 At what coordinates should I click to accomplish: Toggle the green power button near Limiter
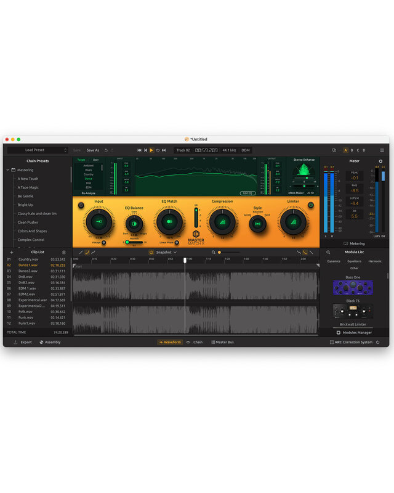tap(311, 205)
